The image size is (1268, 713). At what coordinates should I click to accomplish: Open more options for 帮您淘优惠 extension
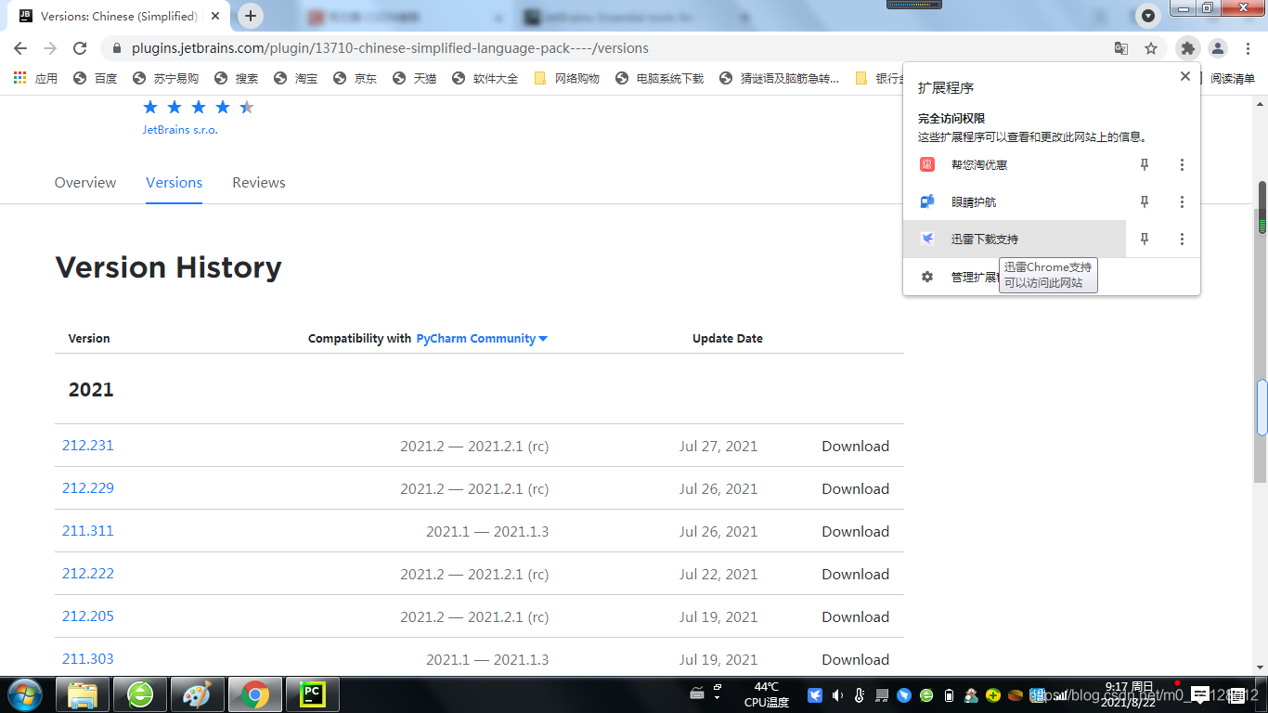coord(1182,164)
